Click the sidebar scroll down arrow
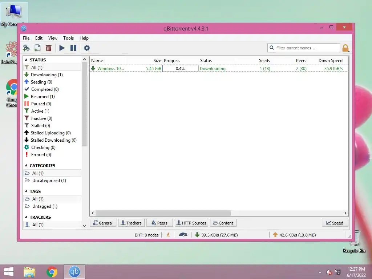The width and height of the screenshot is (372, 279). 84,226
